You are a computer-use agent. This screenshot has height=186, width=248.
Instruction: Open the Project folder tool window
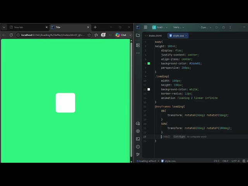[x=138, y=35]
